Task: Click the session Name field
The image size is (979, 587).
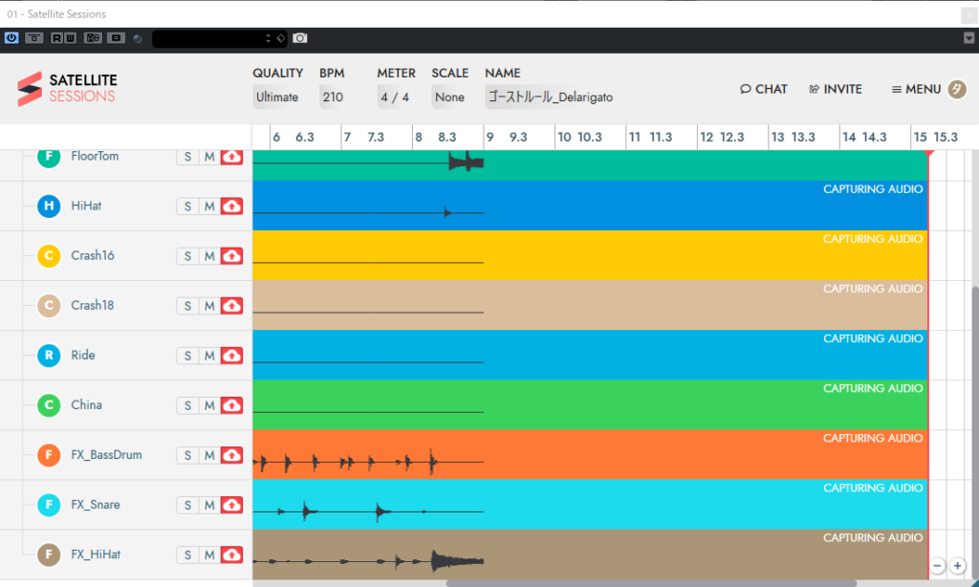Action: tap(550, 97)
